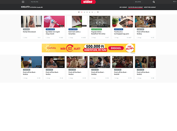Open the Kézfej Tetoválások video thumbnail
The height and width of the screenshot is (131, 177).
click(32, 22)
